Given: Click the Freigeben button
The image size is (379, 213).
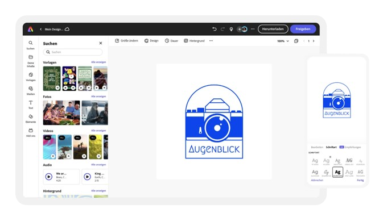Looking at the screenshot, I should point(303,29).
